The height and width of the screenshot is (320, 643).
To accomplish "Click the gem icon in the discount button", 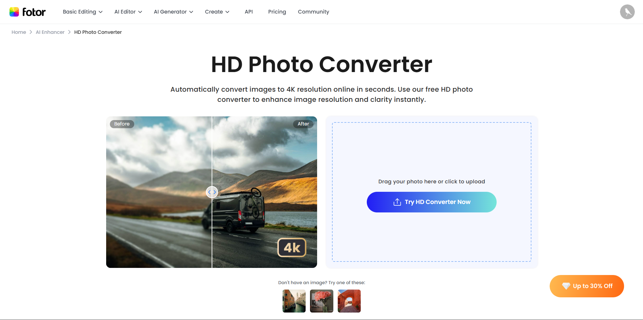I will (567, 286).
